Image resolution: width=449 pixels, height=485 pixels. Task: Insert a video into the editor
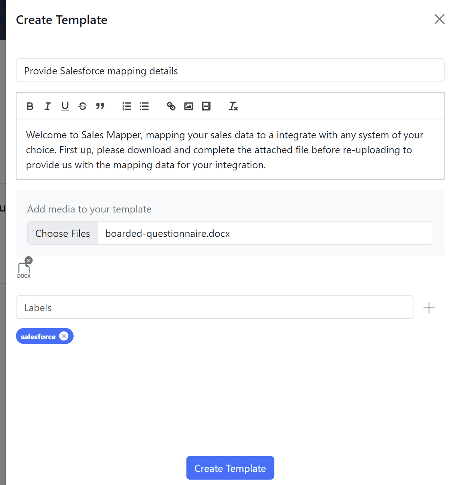[x=206, y=106]
